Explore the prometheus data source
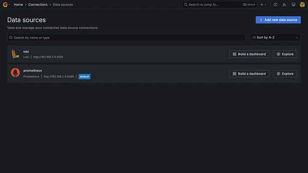This screenshot has height=173, width=308. [285, 74]
